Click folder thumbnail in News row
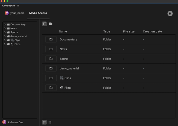 click(x=51, y=49)
